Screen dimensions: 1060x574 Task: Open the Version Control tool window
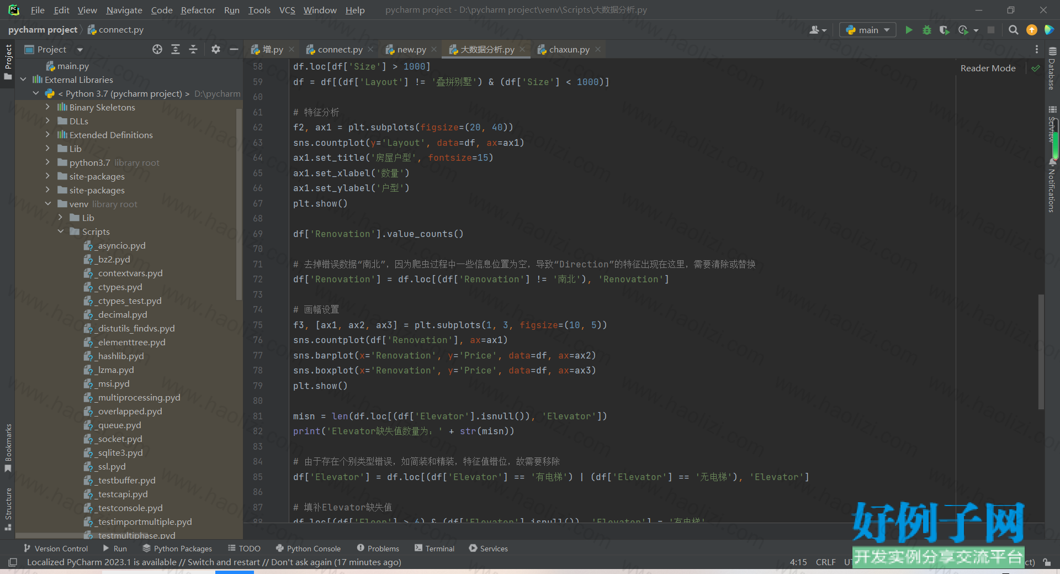tap(55, 548)
